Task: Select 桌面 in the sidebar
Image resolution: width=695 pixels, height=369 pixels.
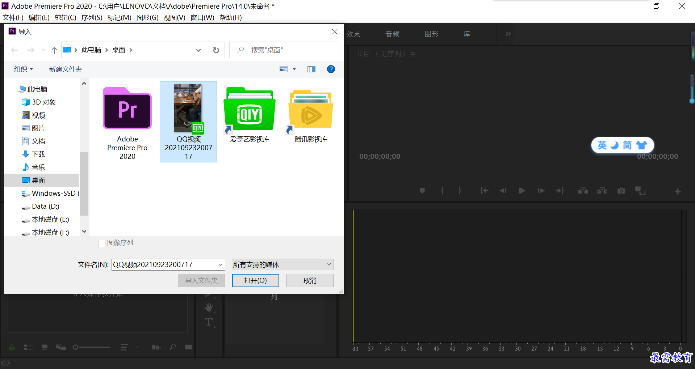Action: [x=42, y=180]
